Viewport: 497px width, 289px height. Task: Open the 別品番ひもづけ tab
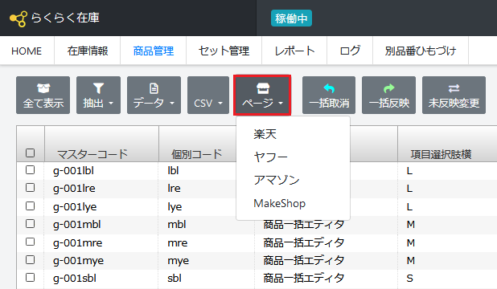[421, 51]
